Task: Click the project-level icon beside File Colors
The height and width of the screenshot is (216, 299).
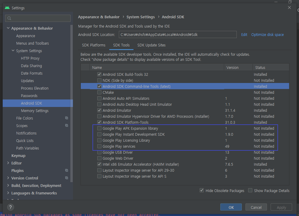Action: point(66,118)
